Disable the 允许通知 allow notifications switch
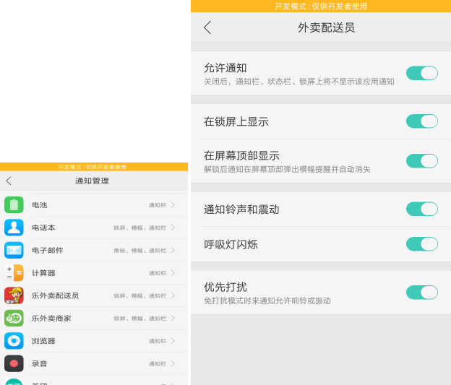Image resolution: width=451 pixels, height=385 pixels. [421, 73]
